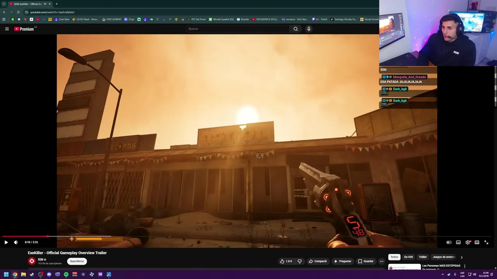Click the first Dark_kgb chat username
Image resolution: width=497 pixels, height=279 pixels.
pyautogui.click(x=400, y=89)
